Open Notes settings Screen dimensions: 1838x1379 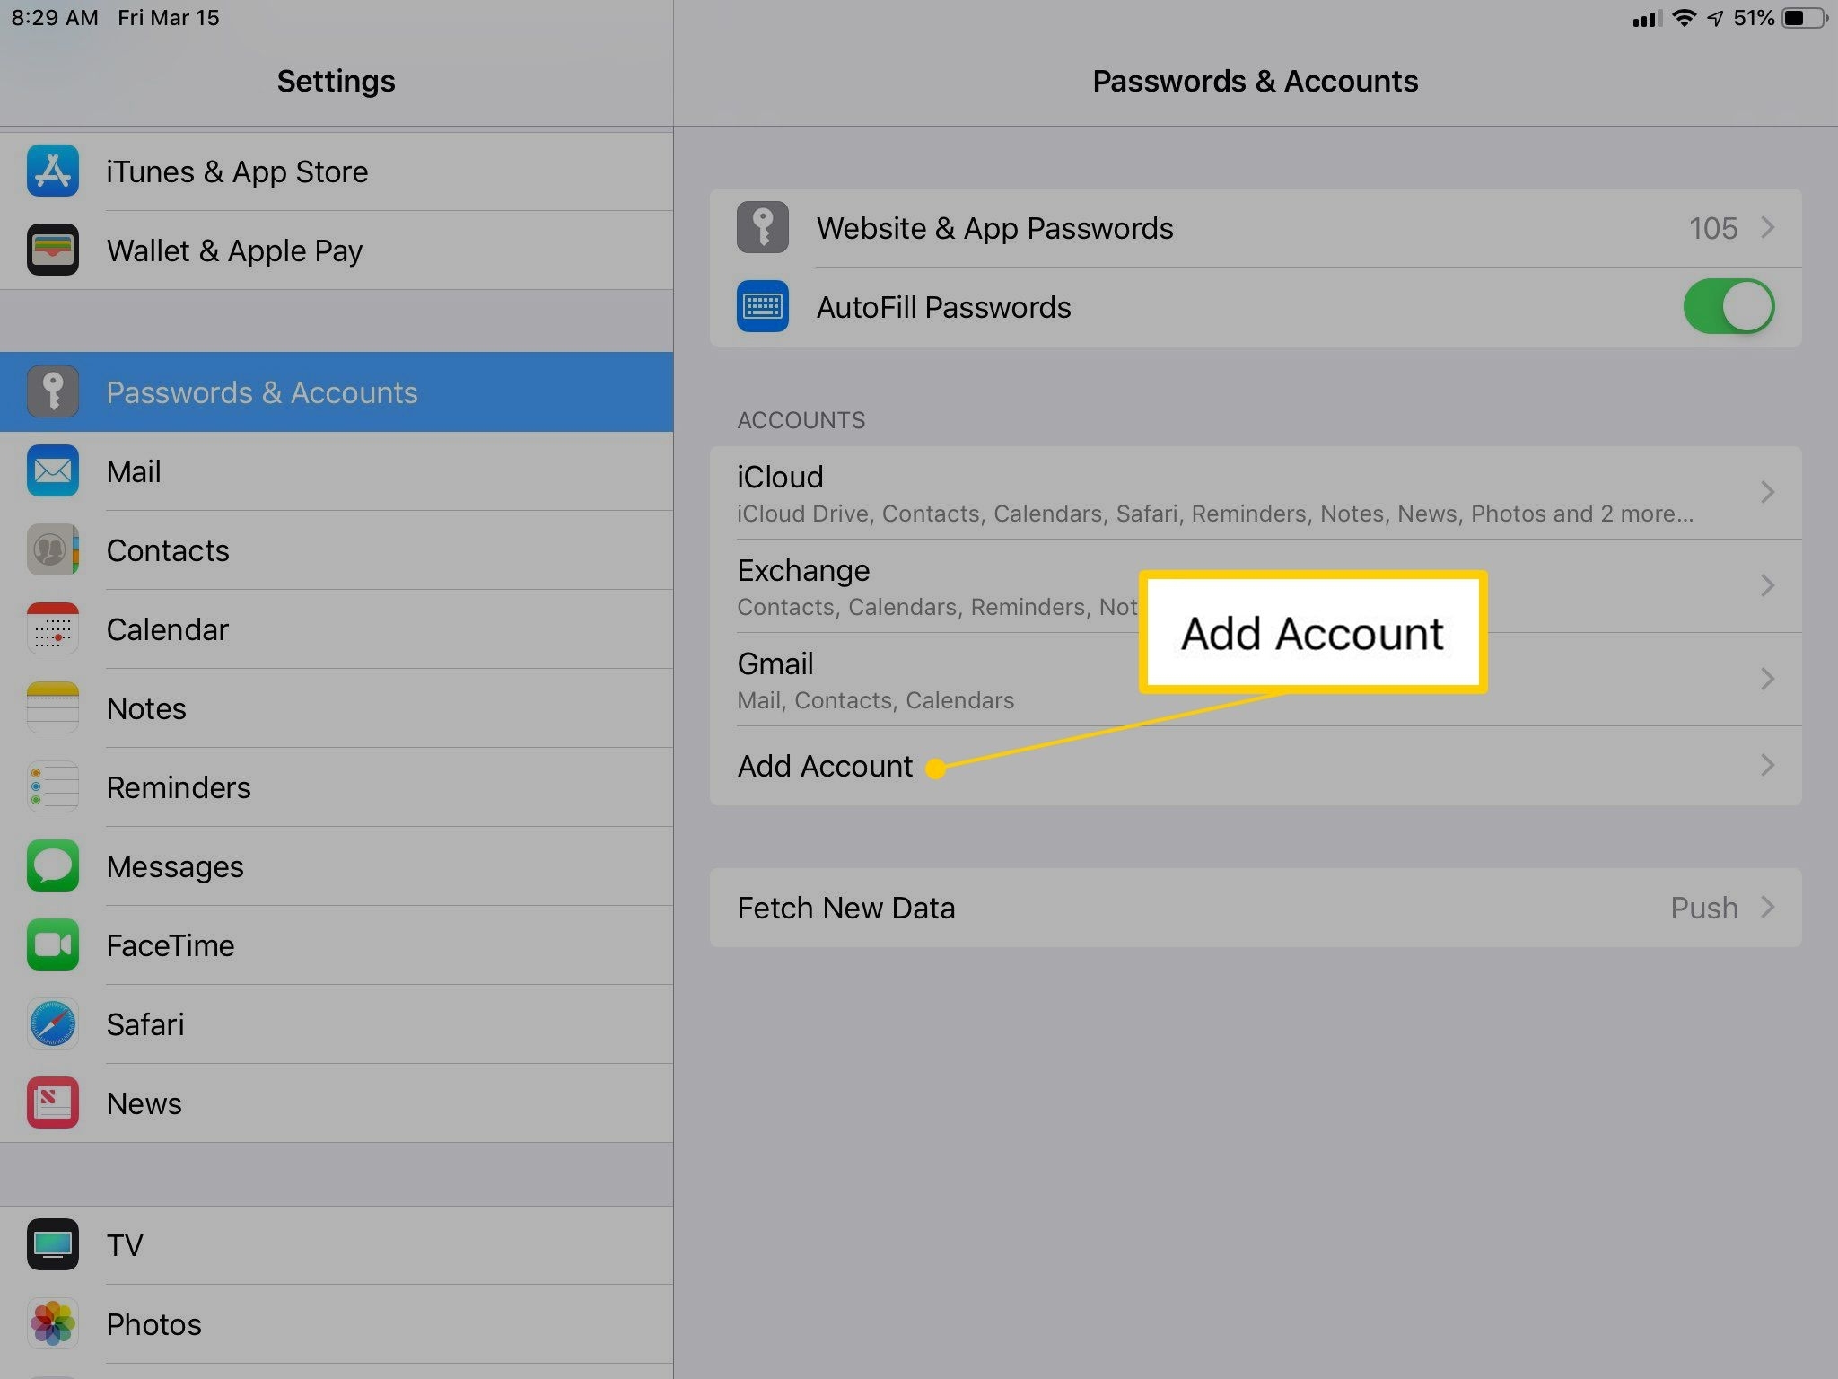click(x=144, y=708)
